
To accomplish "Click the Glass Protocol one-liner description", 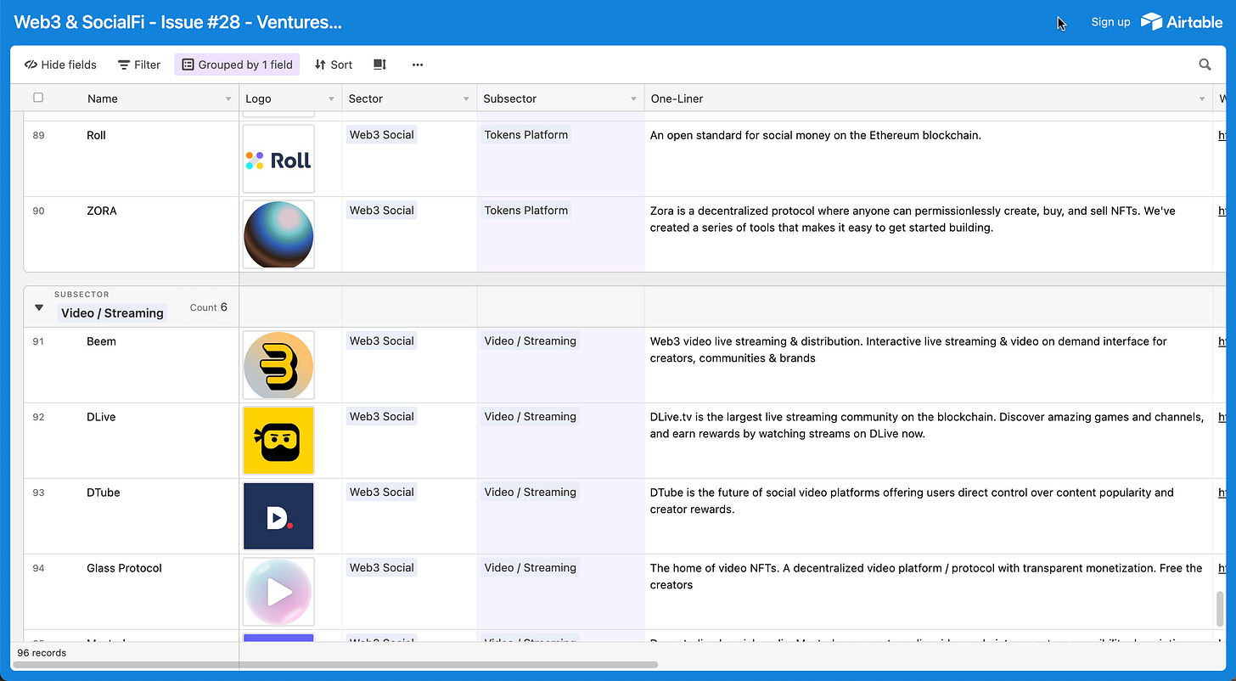I will 926,577.
